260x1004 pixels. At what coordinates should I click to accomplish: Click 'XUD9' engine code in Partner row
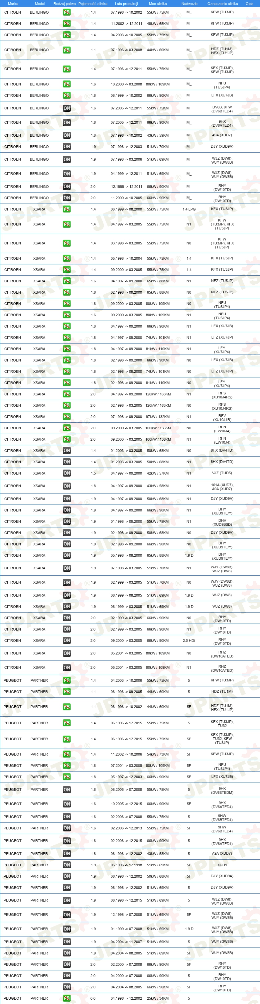click(x=222, y=865)
